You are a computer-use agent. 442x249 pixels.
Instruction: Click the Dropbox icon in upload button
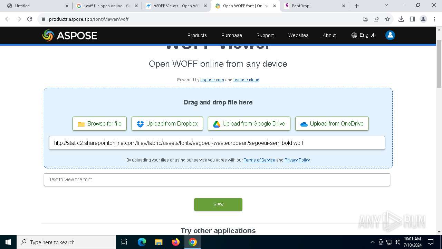(x=140, y=124)
